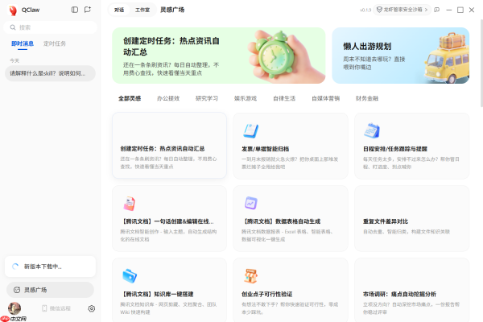Click the vertical scrollbar thumb
The image size is (483, 322).
click(481, 63)
